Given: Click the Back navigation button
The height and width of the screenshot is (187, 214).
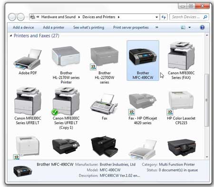Looking at the screenshot, I should point(12,17).
